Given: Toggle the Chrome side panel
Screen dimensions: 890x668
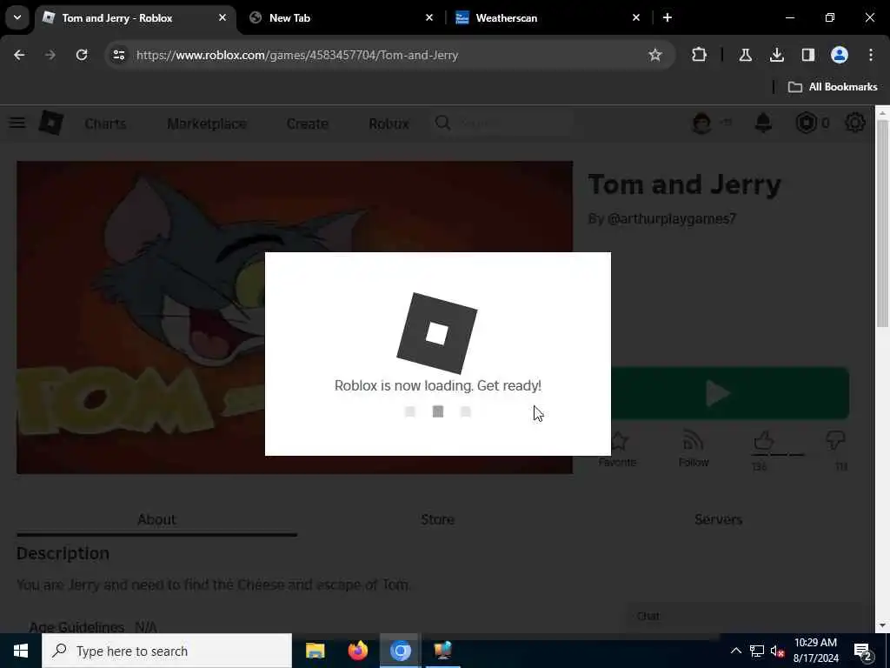Looking at the screenshot, I should 807,55.
